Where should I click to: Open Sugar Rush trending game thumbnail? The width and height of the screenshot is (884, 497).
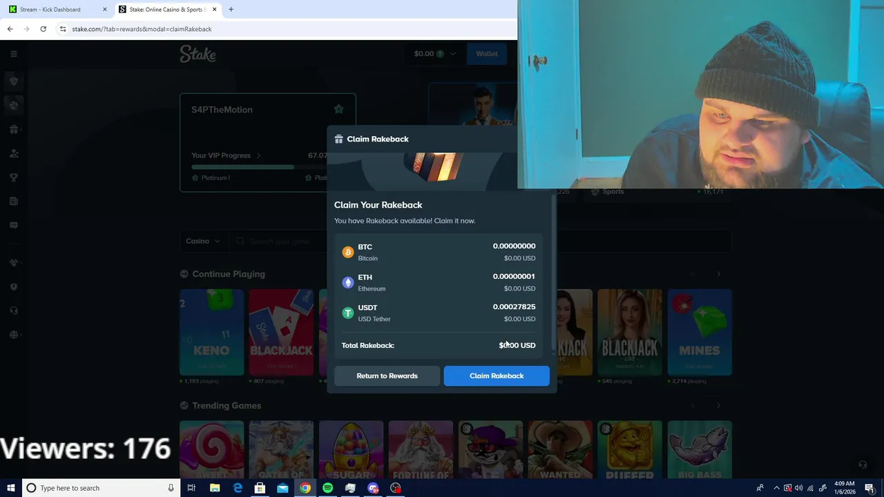point(351,450)
